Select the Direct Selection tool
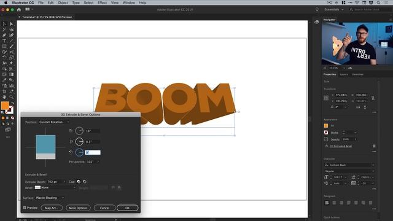Screen dimensions: 393x221 pos(12,24)
